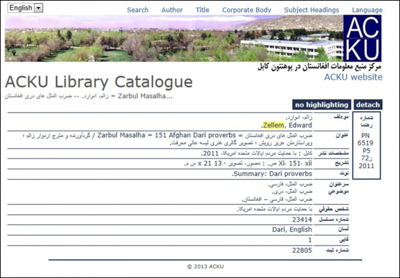Open the Author menu link
Image resolution: width=400 pixels, height=278 pixels.
[172, 10]
